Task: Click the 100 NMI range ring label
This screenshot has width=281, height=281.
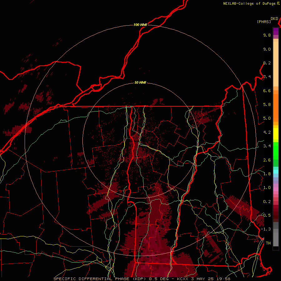Action: click(140, 25)
